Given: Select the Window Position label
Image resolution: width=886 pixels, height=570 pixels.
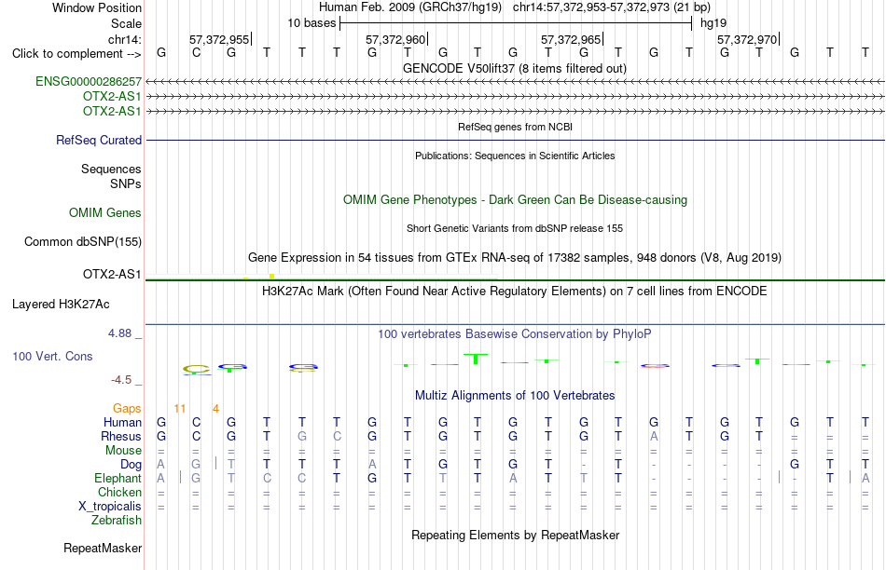Looking at the screenshot, I should (97, 7).
